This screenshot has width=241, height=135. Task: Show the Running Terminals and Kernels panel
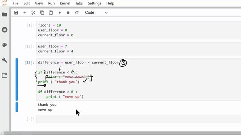[5, 30]
